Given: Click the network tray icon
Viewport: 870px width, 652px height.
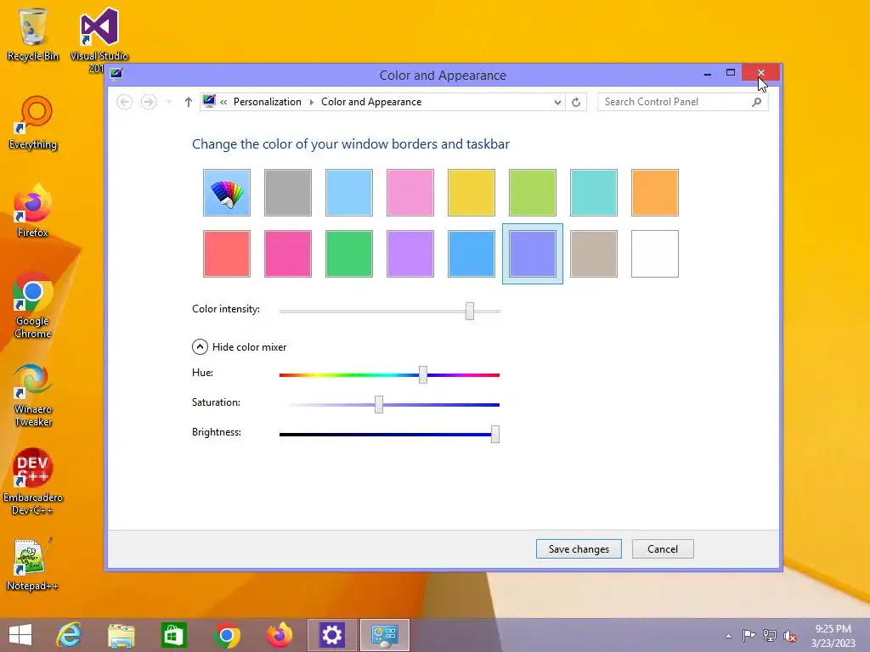Looking at the screenshot, I should pyautogui.click(x=770, y=635).
